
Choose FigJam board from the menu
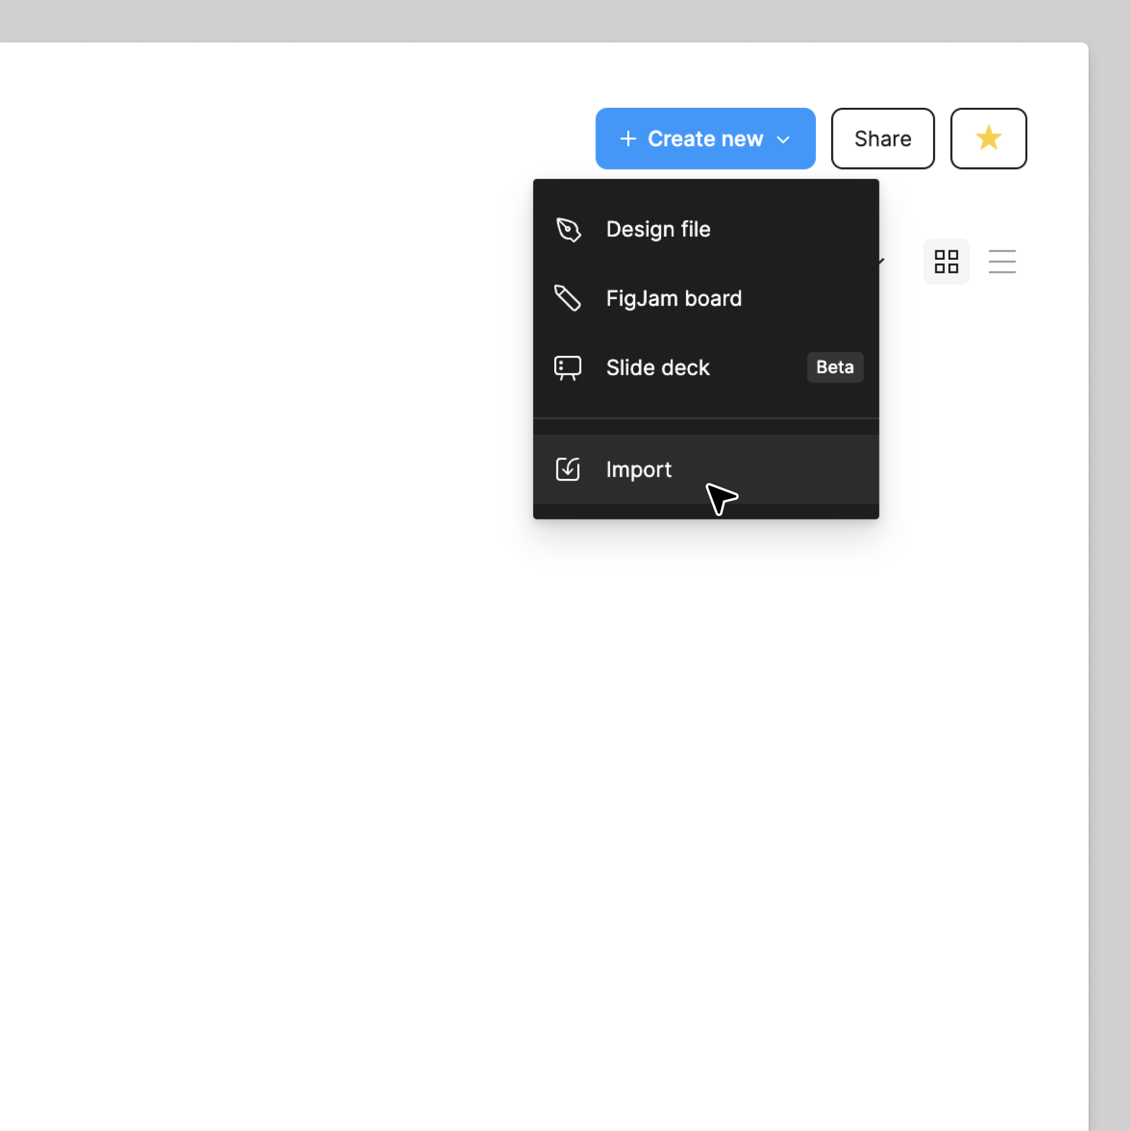coord(673,299)
